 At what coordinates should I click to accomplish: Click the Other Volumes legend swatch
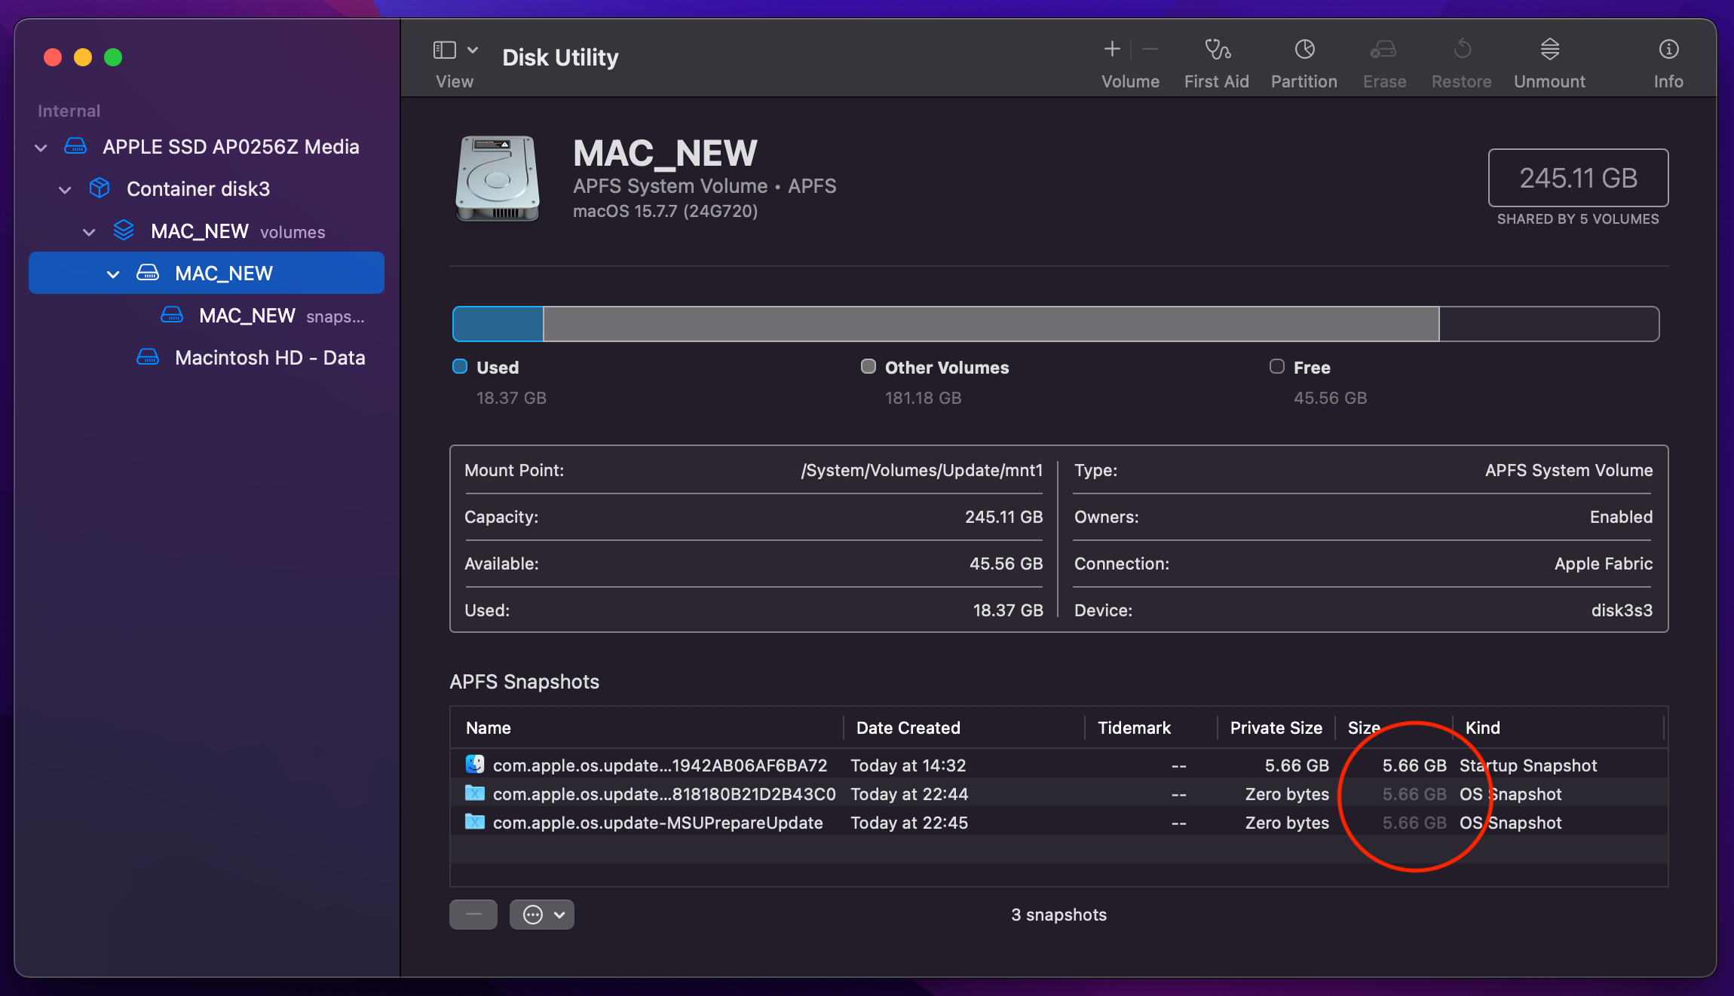pos(869,366)
